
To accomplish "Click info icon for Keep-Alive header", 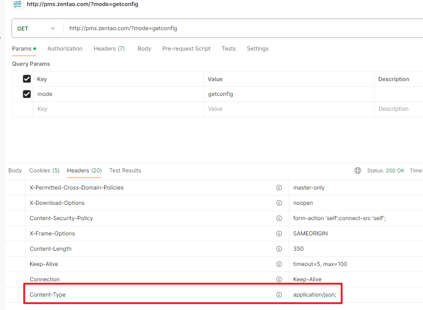I will coord(279,264).
